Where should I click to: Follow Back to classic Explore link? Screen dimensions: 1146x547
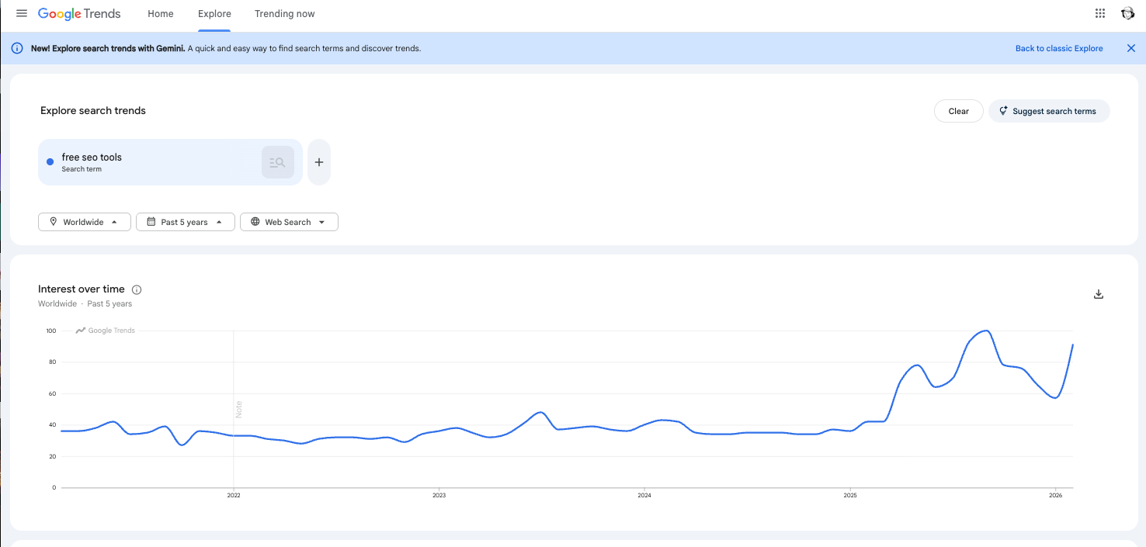[1059, 48]
